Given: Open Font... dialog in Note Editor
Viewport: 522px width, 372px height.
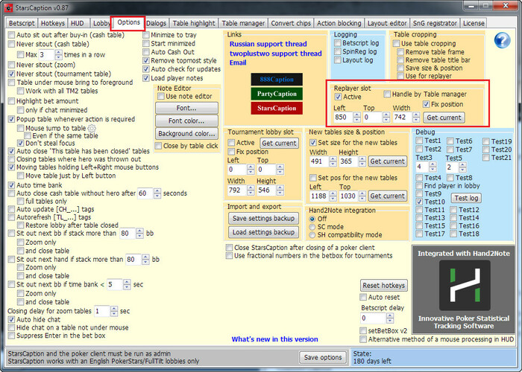Looking at the screenshot, I should (186, 108).
